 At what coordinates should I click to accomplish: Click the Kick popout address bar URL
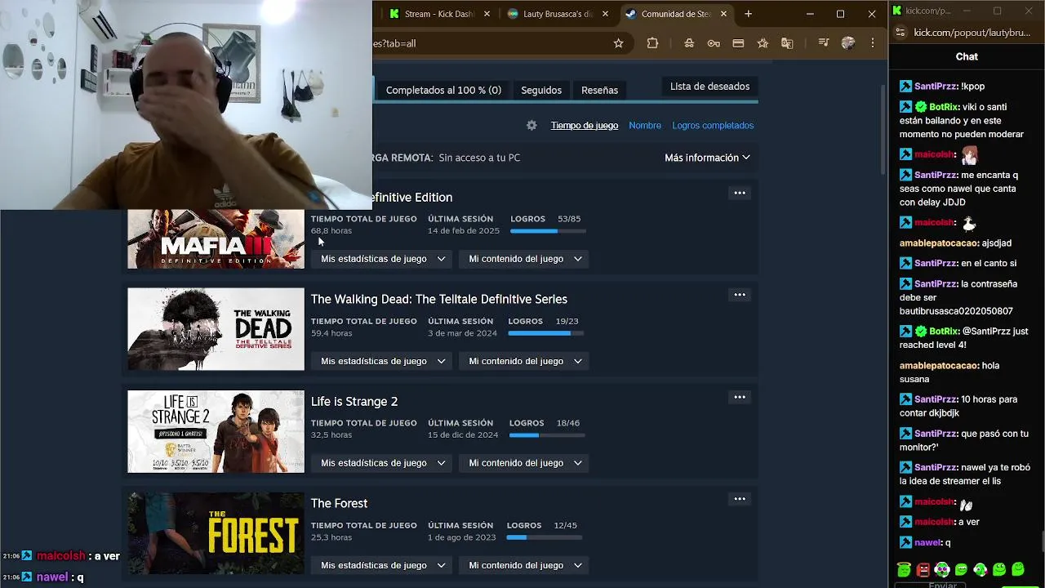tap(972, 33)
